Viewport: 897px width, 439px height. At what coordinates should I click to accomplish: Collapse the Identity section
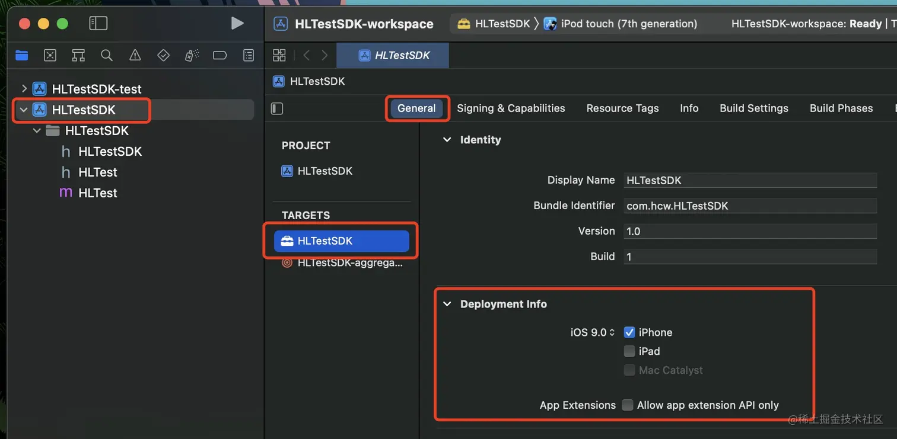click(447, 140)
